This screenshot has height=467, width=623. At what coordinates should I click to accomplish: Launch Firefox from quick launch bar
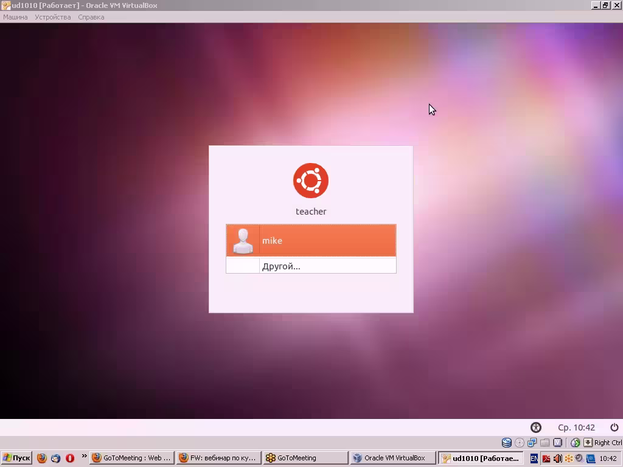(x=42, y=458)
